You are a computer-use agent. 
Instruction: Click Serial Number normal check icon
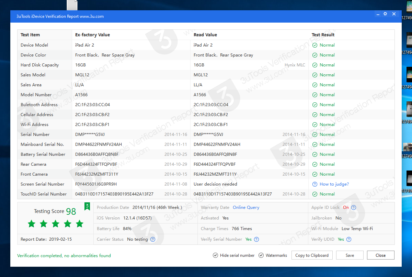(315, 135)
